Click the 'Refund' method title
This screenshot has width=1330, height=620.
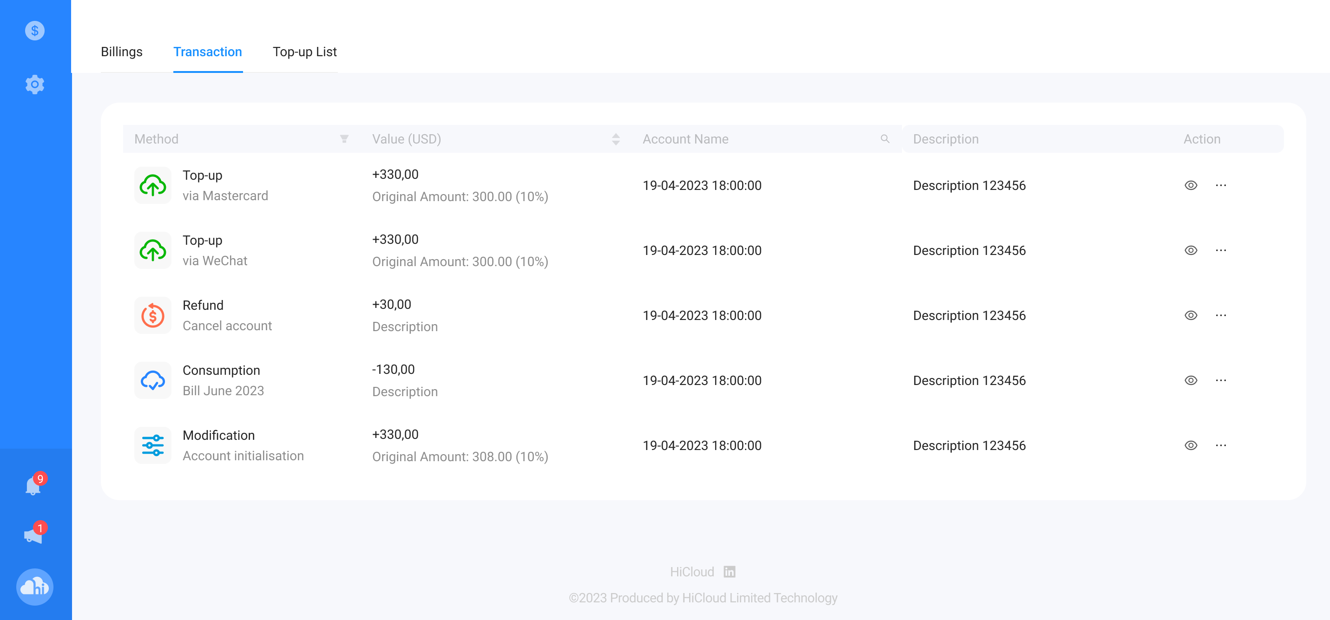coord(203,305)
